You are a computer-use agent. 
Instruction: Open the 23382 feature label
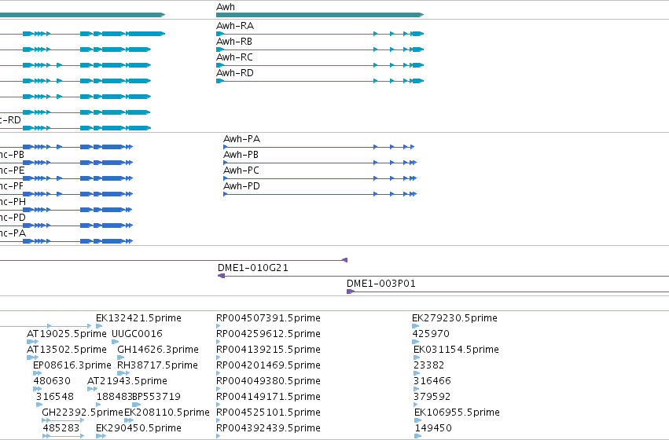click(x=428, y=365)
